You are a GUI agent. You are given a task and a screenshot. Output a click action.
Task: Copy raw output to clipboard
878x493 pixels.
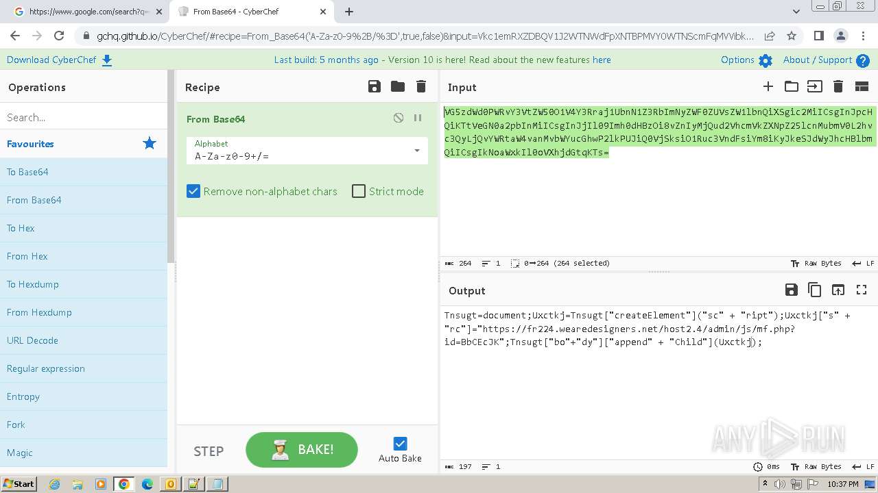814,290
